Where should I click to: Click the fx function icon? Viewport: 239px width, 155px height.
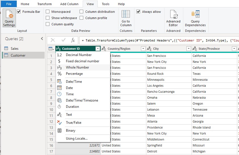(x=73, y=40)
